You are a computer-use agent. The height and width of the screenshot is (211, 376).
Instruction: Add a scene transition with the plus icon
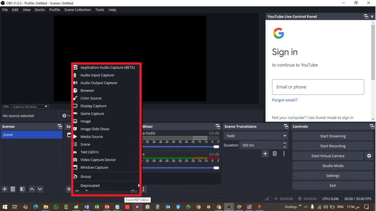point(265,154)
